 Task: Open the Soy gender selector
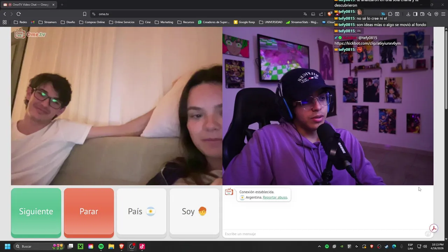tap(194, 211)
